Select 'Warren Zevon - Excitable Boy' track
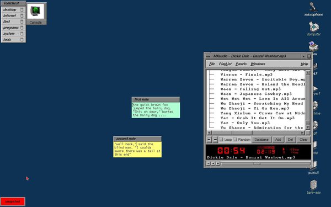 (x=263, y=79)
